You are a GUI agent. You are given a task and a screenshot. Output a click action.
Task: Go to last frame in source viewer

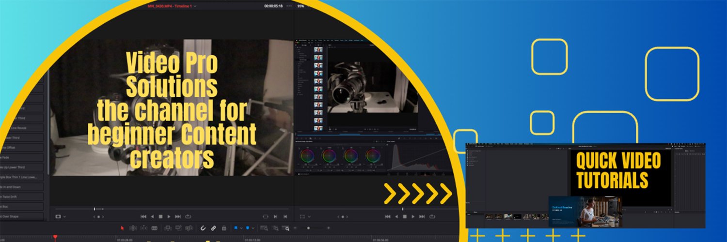pyautogui.click(x=178, y=216)
